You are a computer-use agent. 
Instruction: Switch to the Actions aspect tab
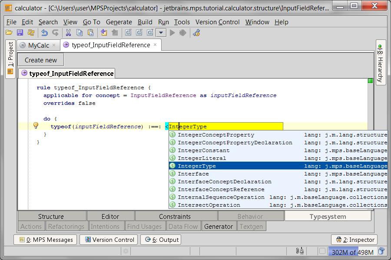31,226
